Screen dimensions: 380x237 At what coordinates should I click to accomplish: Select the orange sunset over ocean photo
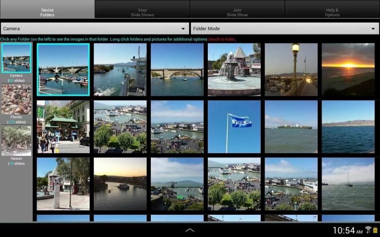[348, 70]
